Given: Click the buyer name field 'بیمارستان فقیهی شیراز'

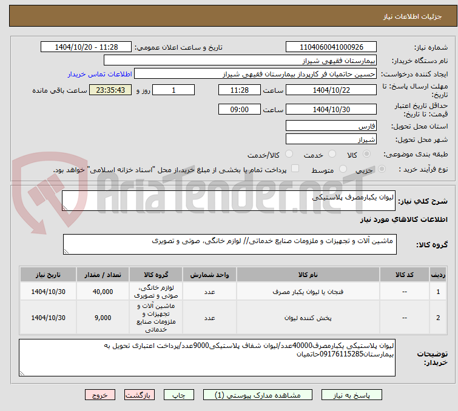Looking at the screenshot, I should (x=240, y=61).
